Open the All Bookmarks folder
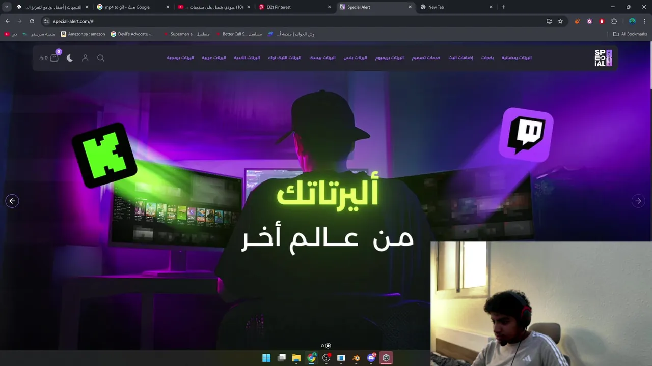 click(630, 34)
